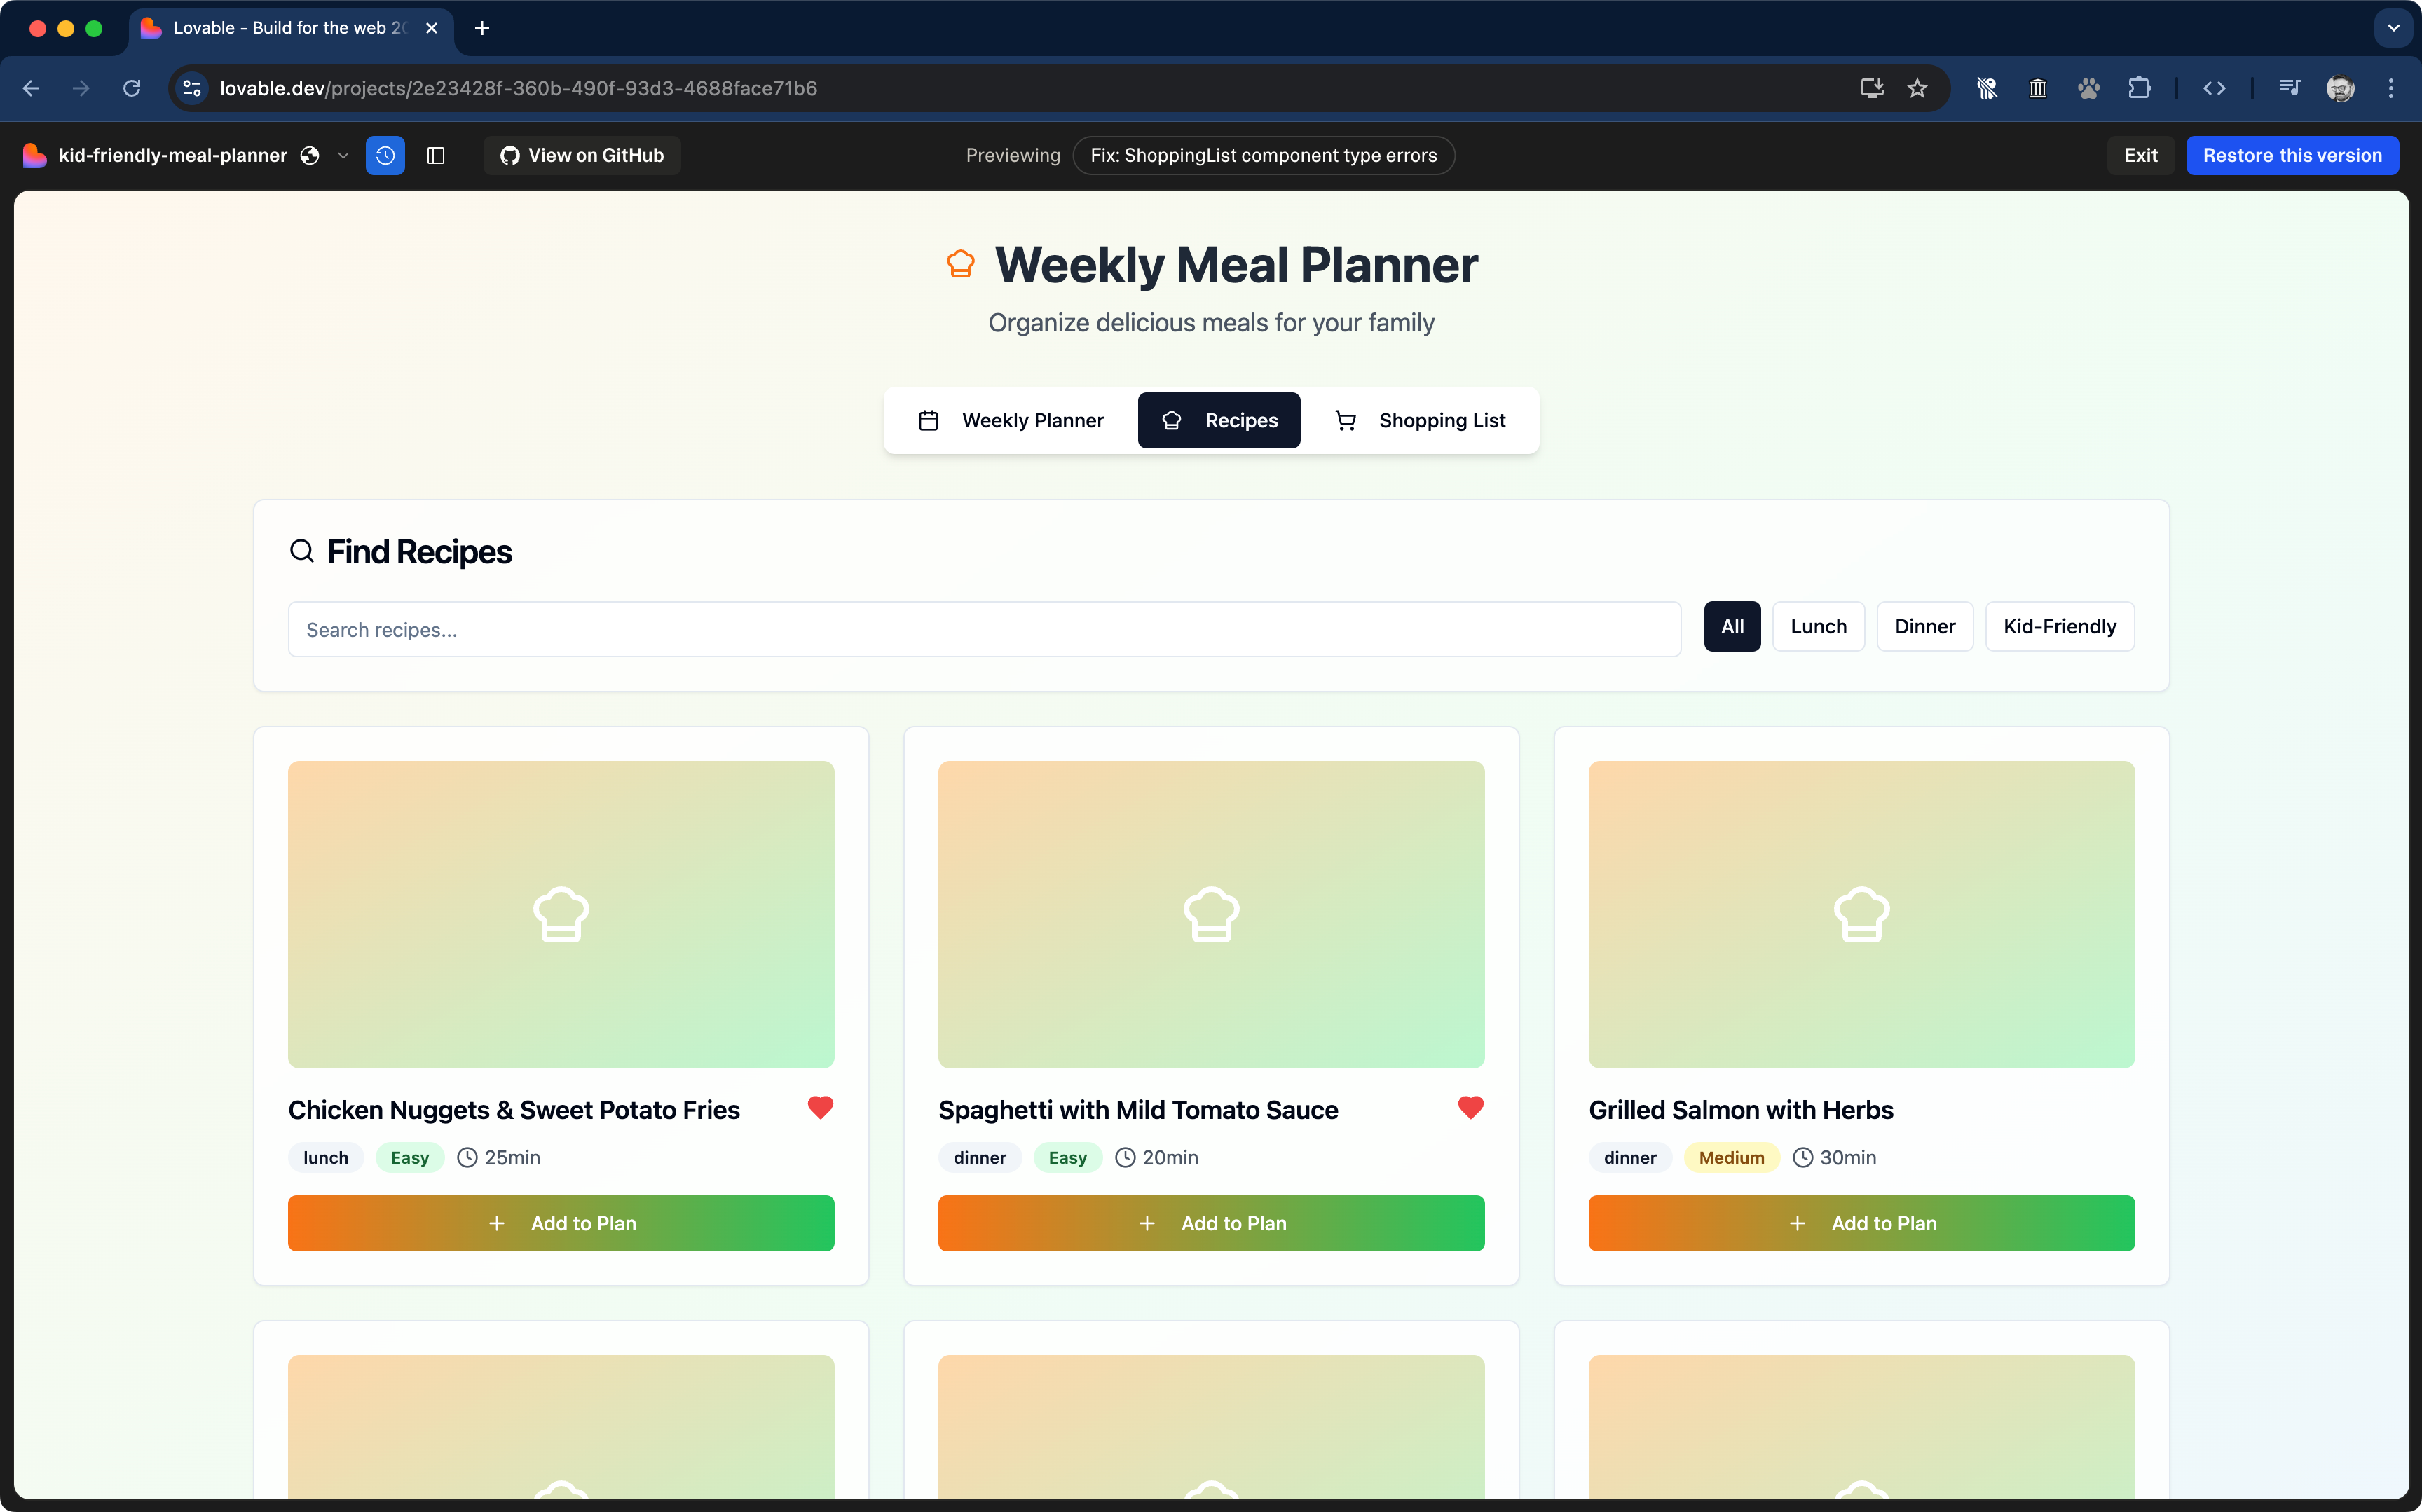
Task: Click Restore this version
Action: point(2292,155)
